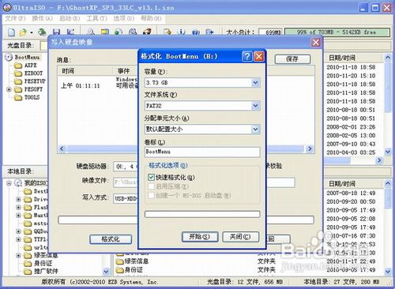This screenshot has height=289, width=395.
Task: Click the EZBOOT folder icon
Action: 18,73
